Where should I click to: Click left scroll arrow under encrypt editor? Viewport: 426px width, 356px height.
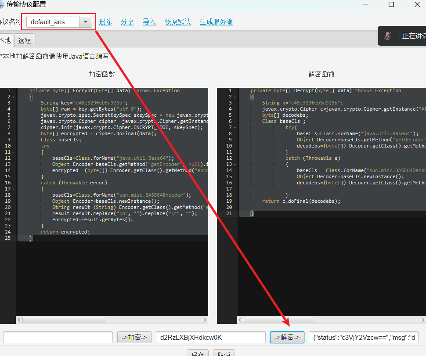click(20, 320)
